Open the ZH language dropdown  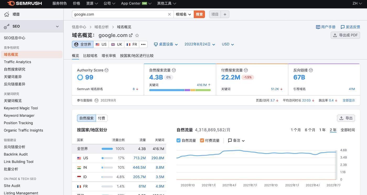[357, 3]
